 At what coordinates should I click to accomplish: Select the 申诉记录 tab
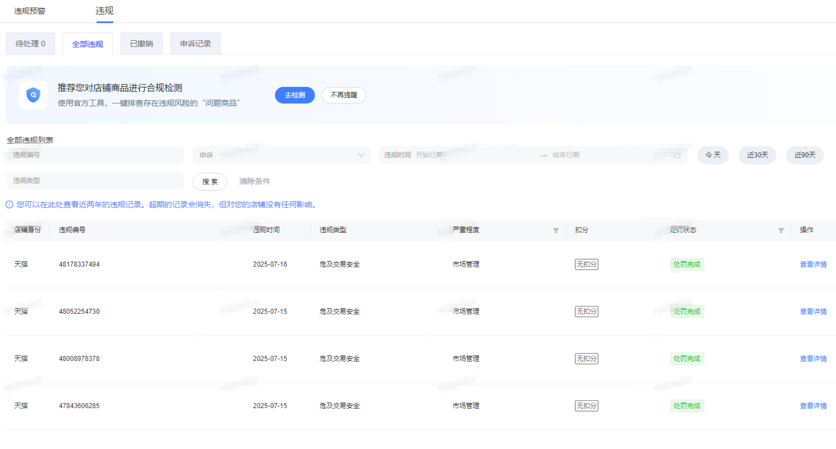(x=195, y=44)
